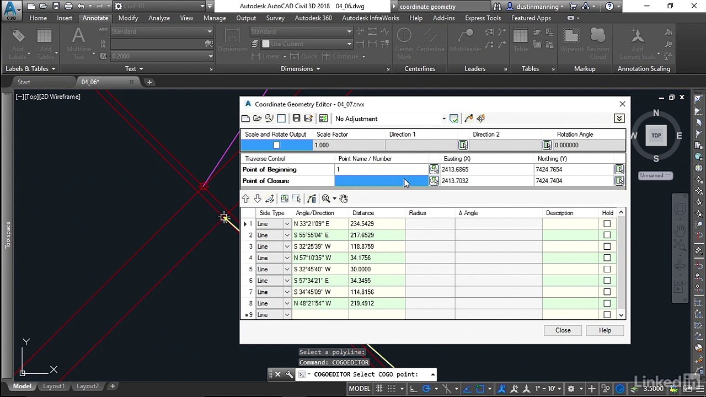Click Center Mark tool

(x=404, y=44)
